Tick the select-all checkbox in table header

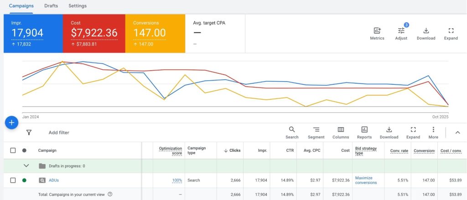13,150
